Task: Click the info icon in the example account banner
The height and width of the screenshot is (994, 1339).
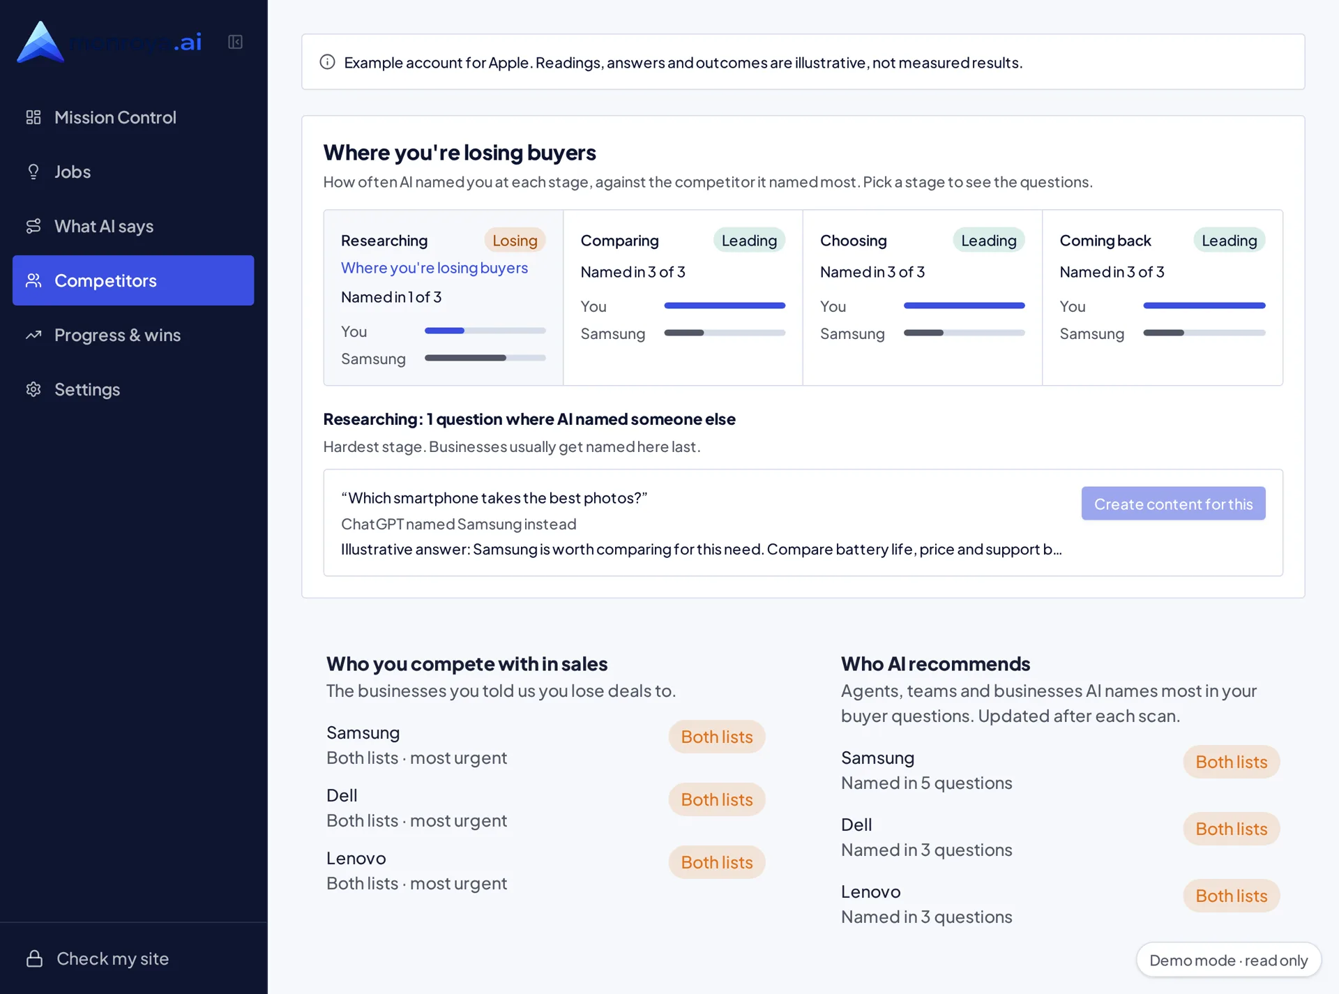Action: 327,62
